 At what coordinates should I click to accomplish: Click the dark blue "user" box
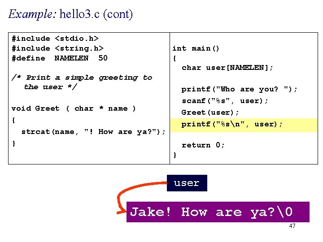pyautogui.click(x=187, y=183)
